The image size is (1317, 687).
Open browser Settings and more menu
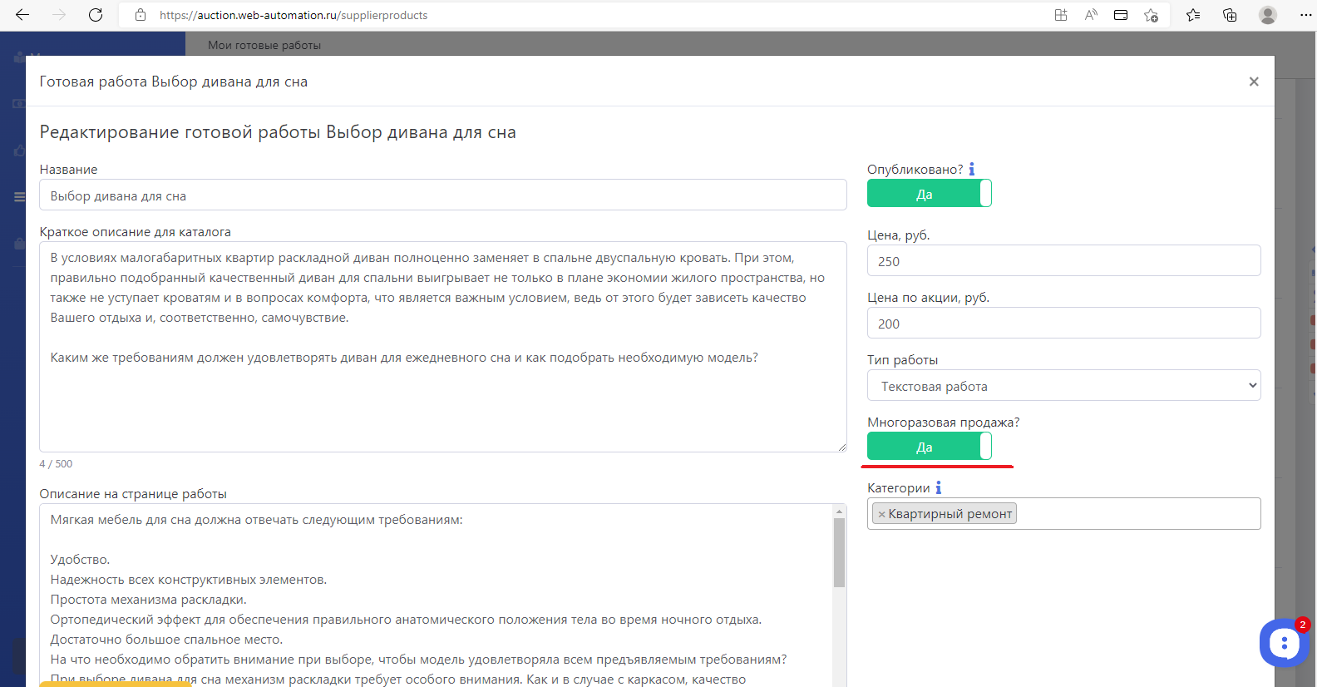[1305, 15]
